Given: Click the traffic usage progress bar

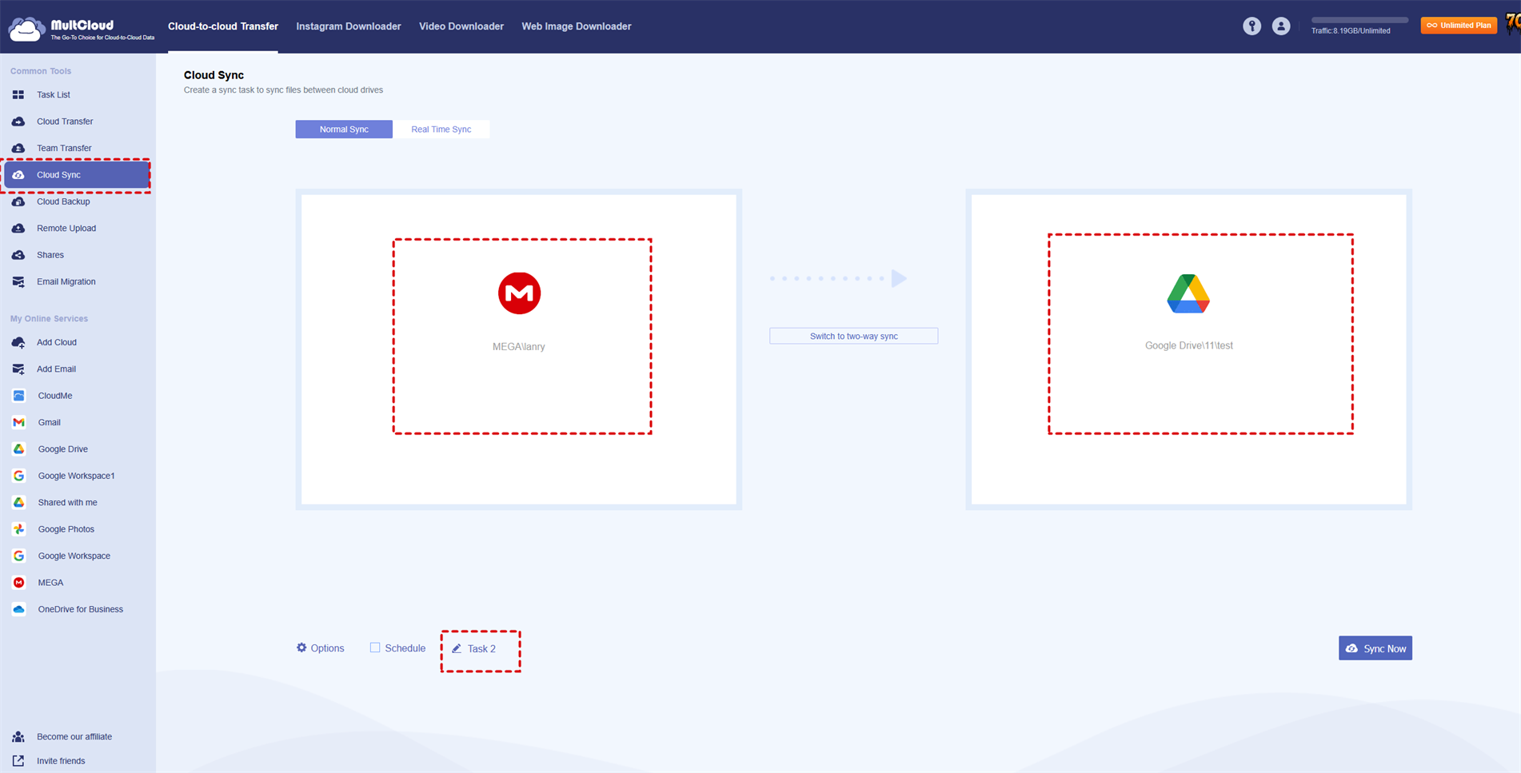Looking at the screenshot, I should tap(1359, 20).
